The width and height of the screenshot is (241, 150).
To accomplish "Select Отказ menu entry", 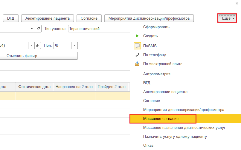I will [148, 146].
